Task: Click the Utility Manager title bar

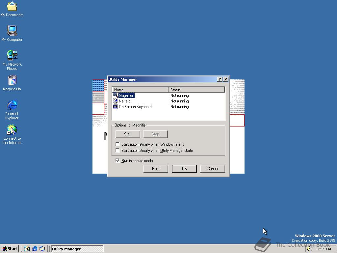Action: pyautogui.click(x=162, y=79)
